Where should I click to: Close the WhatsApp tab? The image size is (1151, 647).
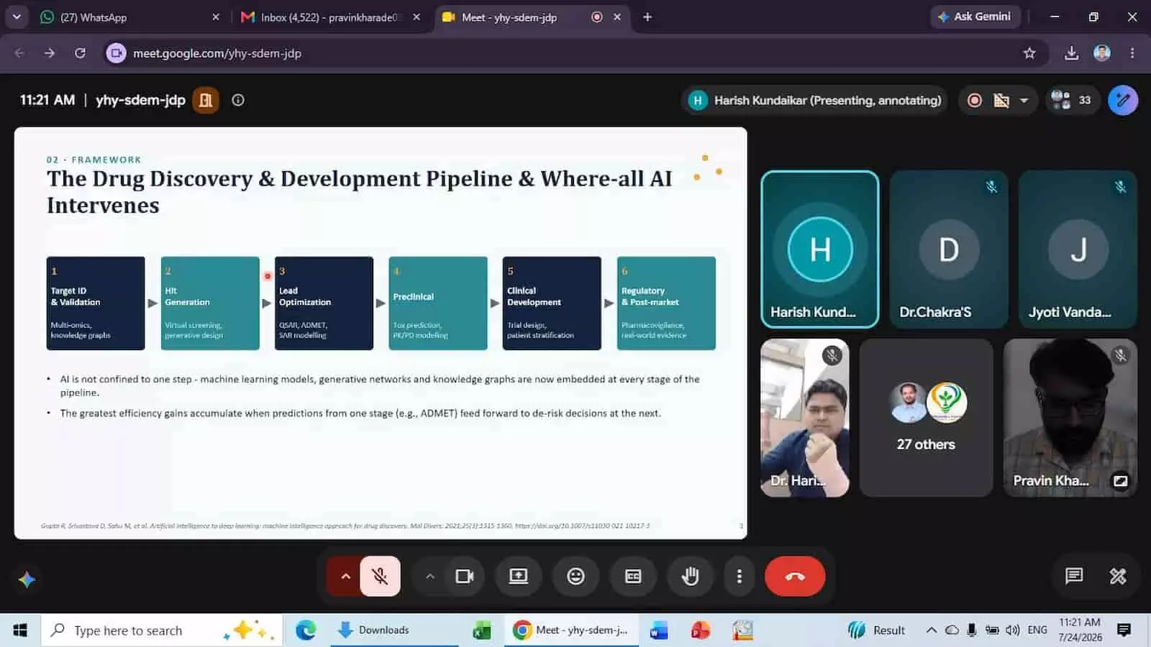pos(216,17)
